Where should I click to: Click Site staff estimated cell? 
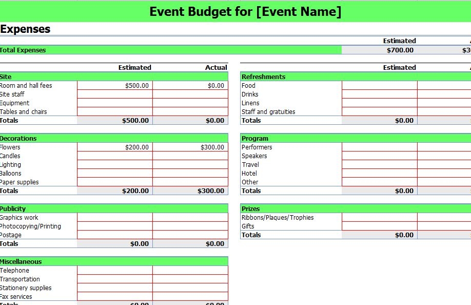pyautogui.click(x=115, y=94)
